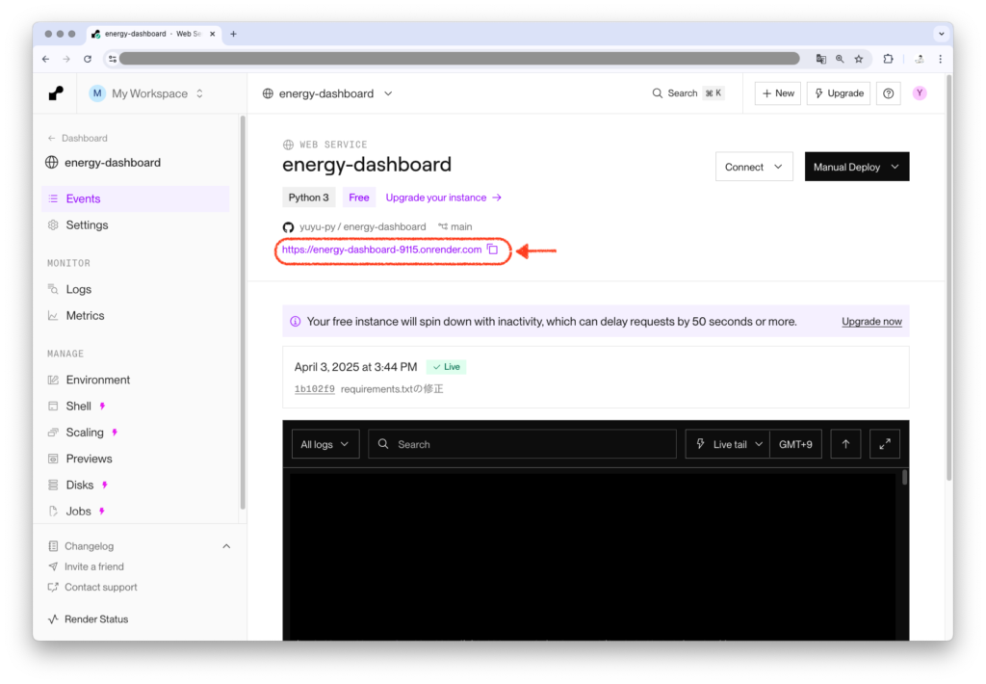Click the sidebar vertical scrollbar
This screenshot has width=986, height=684.
242,313
